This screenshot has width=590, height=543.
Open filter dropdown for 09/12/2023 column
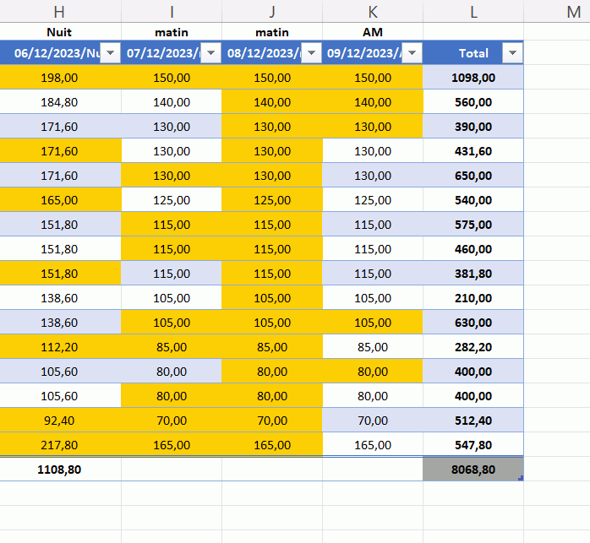412,52
